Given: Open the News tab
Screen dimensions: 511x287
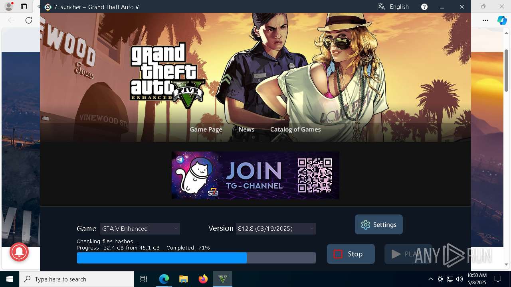Looking at the screenshot, I should [246, 129].
